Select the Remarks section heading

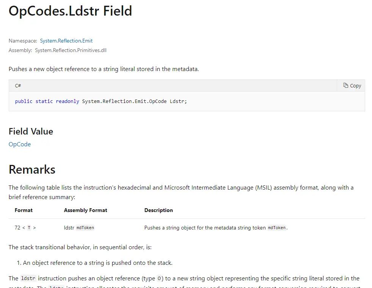coord(32,169)
